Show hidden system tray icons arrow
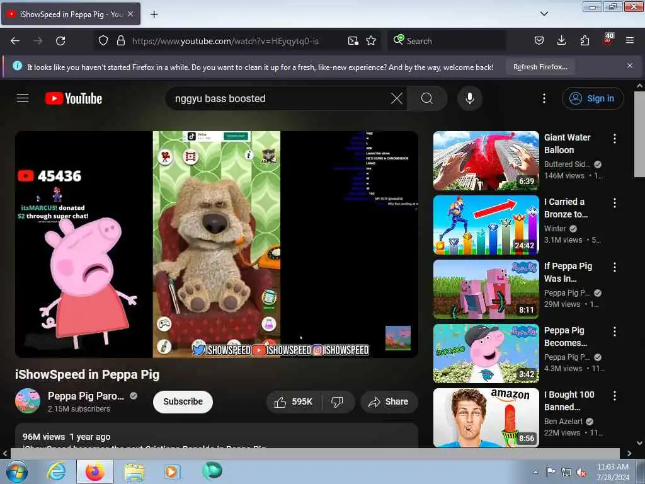 535,472
